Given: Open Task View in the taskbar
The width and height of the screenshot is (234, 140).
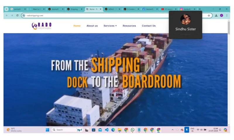Looking at the screenshot, I should [x=87, y=130].
